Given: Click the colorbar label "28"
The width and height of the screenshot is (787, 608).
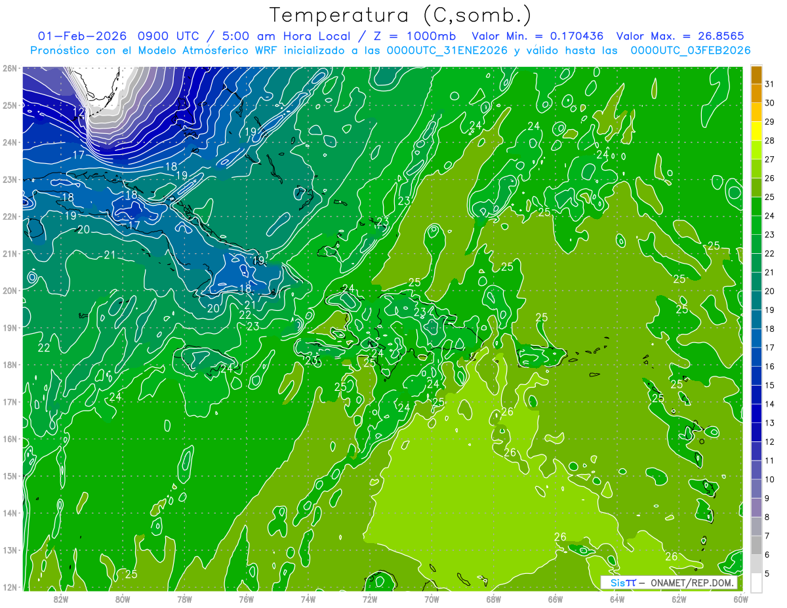Looking at the screenshot, I should (770, 140).
